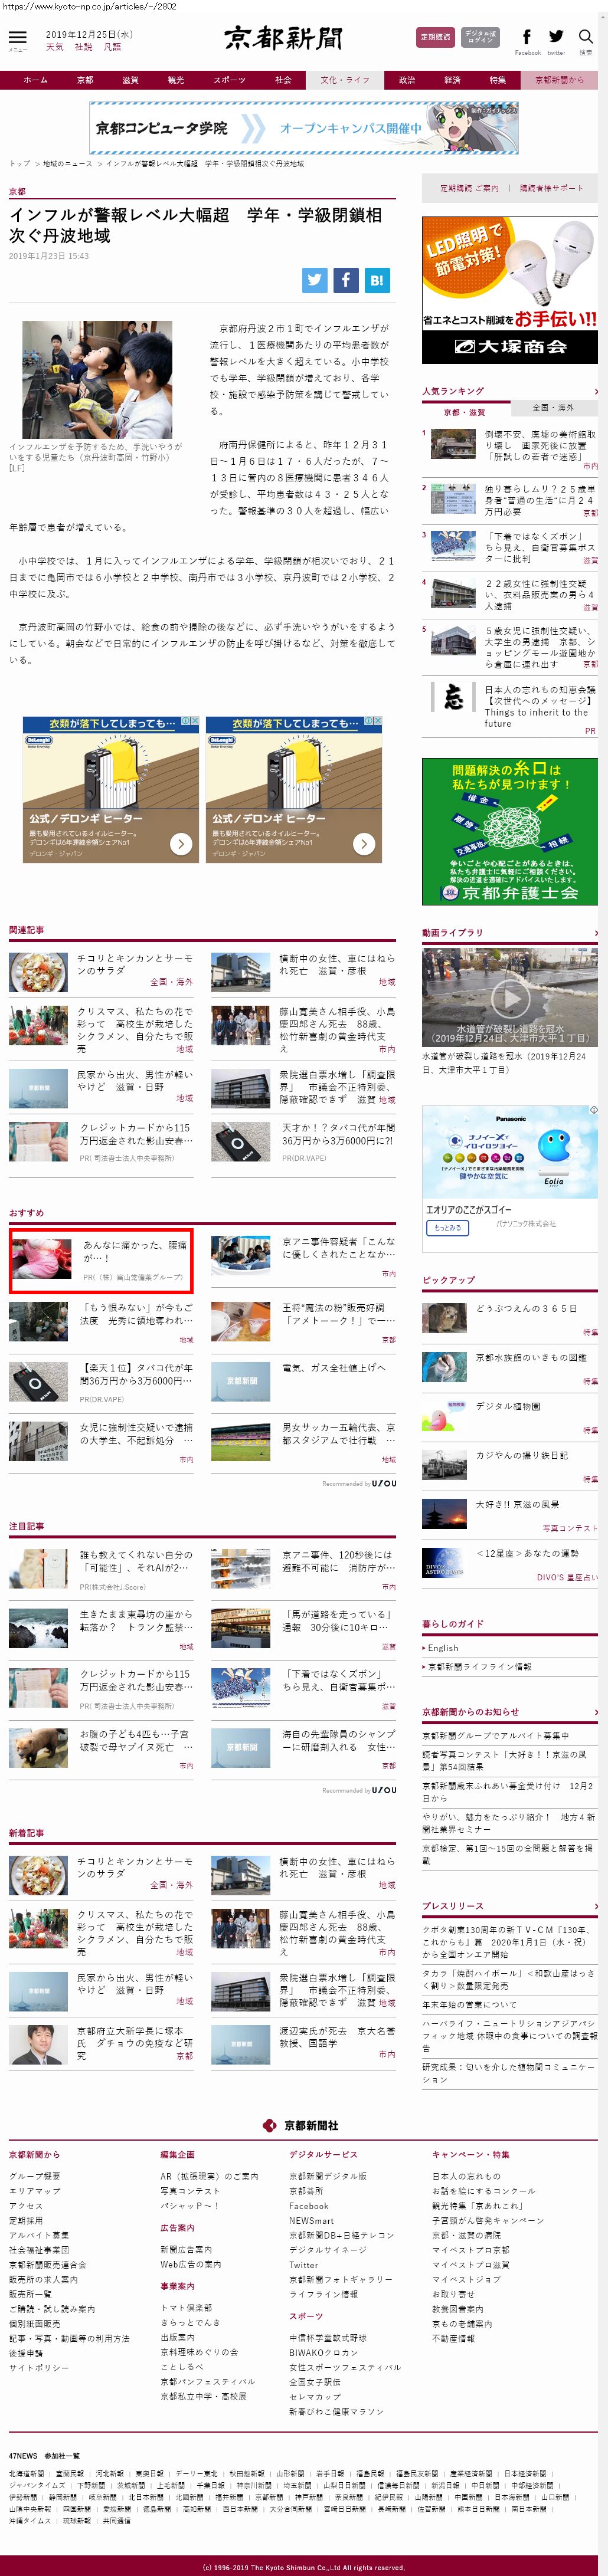608x2576 pixels.
Task: Play the 動画ライブラリ video
Action: (x=510, y=997)
